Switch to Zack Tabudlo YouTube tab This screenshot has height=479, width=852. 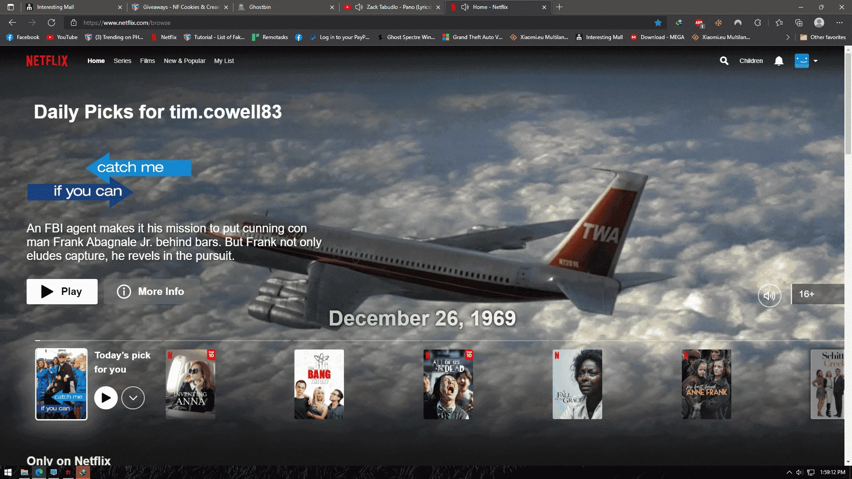click(x=392, y=7)
